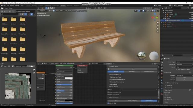
Task: Expand the Additional Bake Types section
Action: (116, 77)
